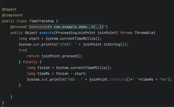Image resolution: width=174 pixels, height=107 pixels.
Task: Click the grayed-out toString call in END line
Action: (118, 79)
